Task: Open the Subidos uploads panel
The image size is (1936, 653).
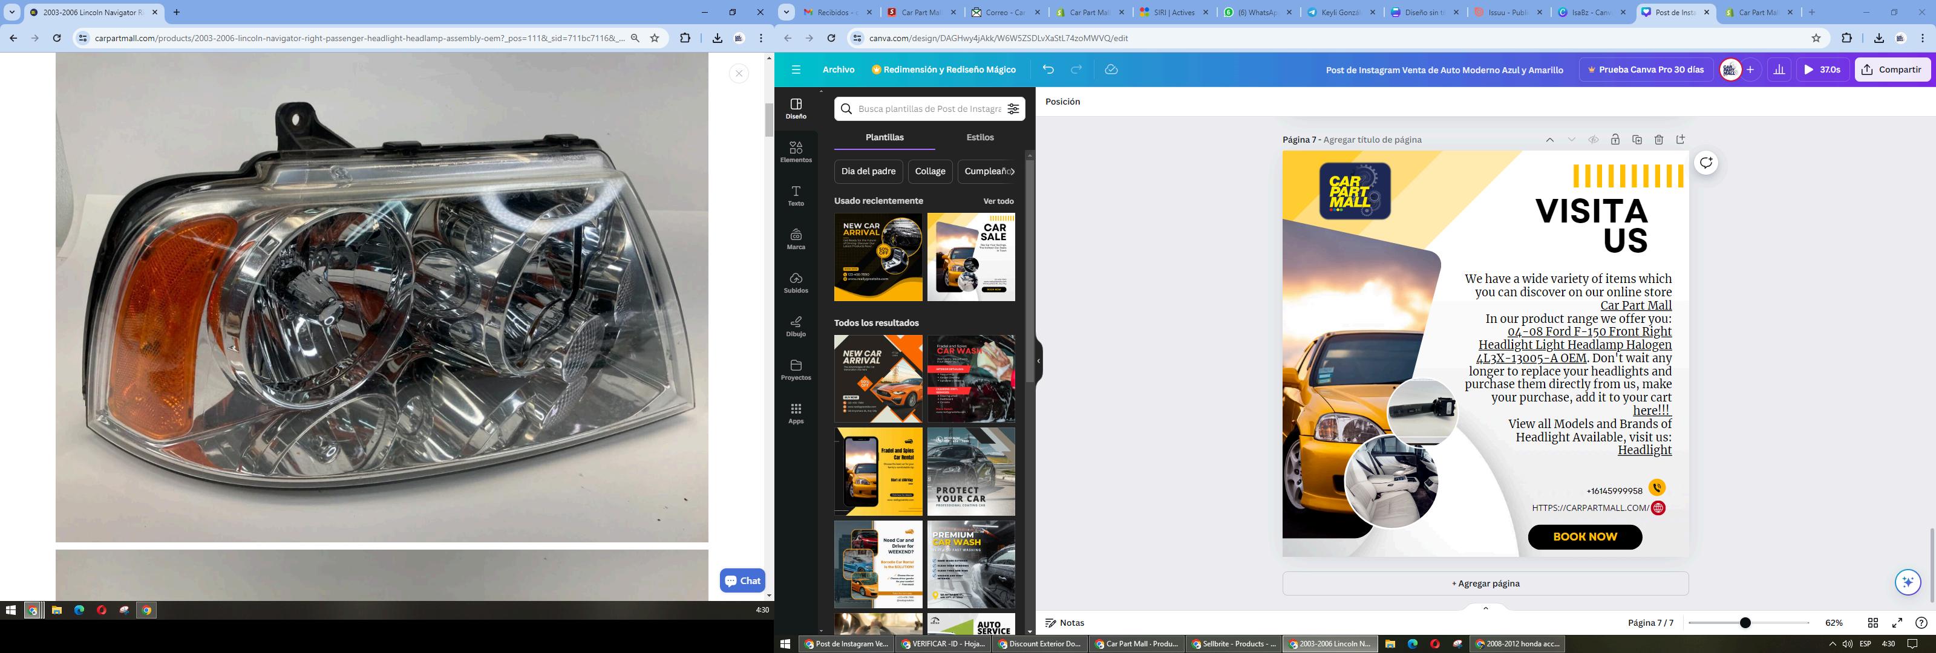Action: pyautogui.click(x=796, y=282)
